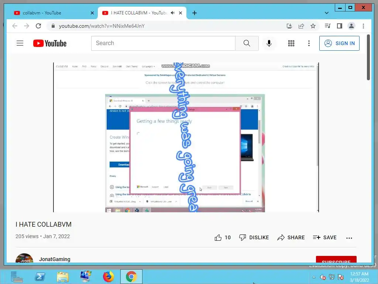Click DISLIKE button

click(x=254, y=237)
